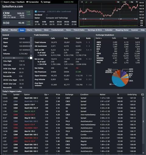Toggle the Mar series in the chart legend
Viewport: 146px width, 155px height.
(118, 2)
